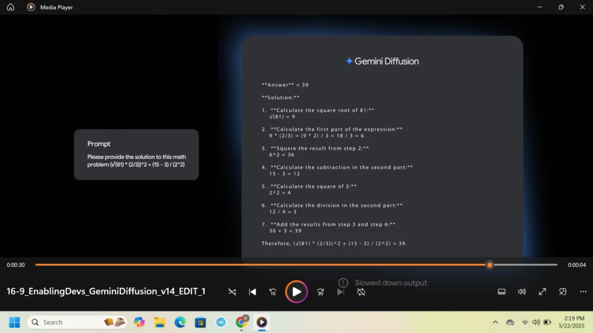This screenshot has width=593, height=333.
Task: Toggle repeat mode
Action: [361, 292]
